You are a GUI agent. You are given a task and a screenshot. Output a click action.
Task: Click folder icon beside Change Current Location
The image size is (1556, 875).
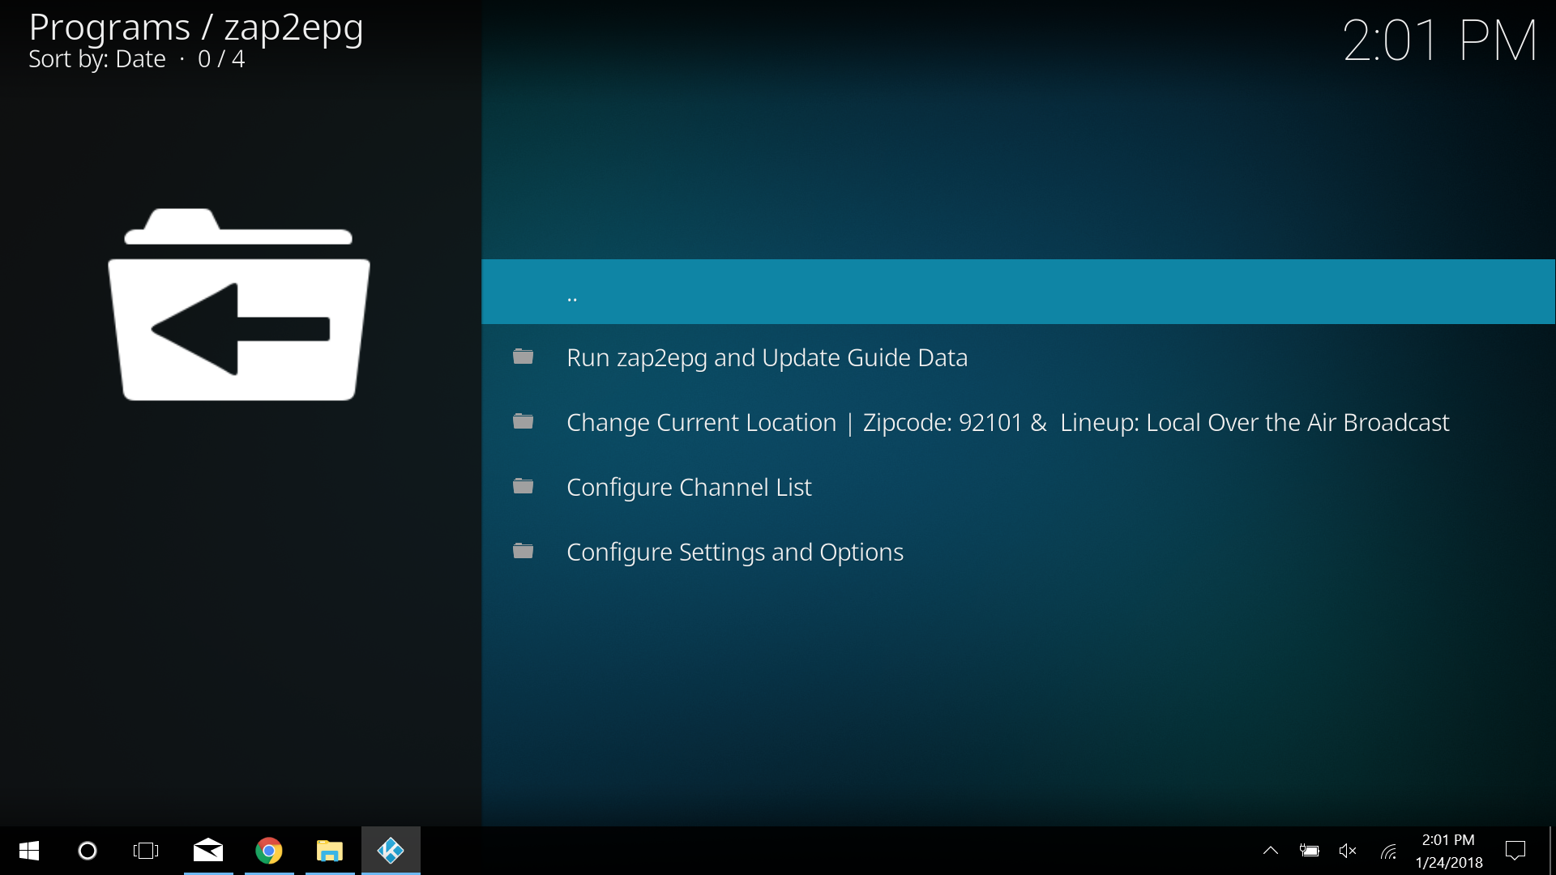pyautogui.click(x=523, y=421)
